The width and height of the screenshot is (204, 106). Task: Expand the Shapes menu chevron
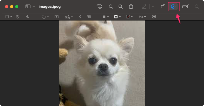pos(48,17)
